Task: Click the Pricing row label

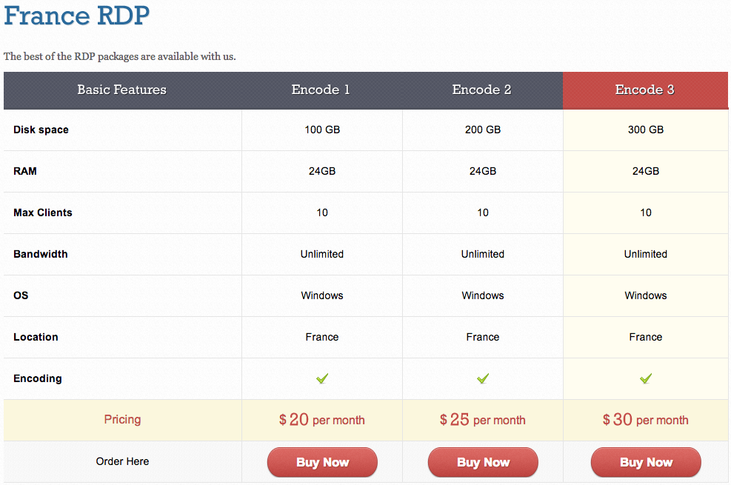Action: 122,419
